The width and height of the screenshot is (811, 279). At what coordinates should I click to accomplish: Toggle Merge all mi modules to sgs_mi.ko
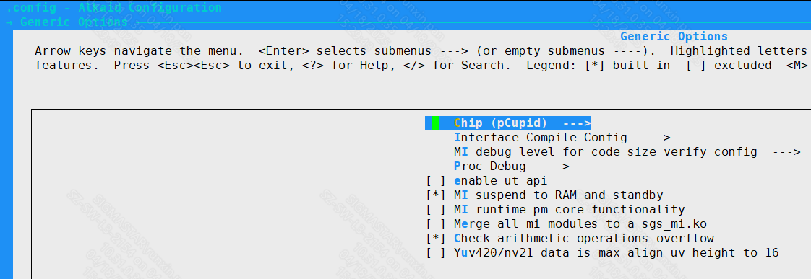(x=436, y=224)
